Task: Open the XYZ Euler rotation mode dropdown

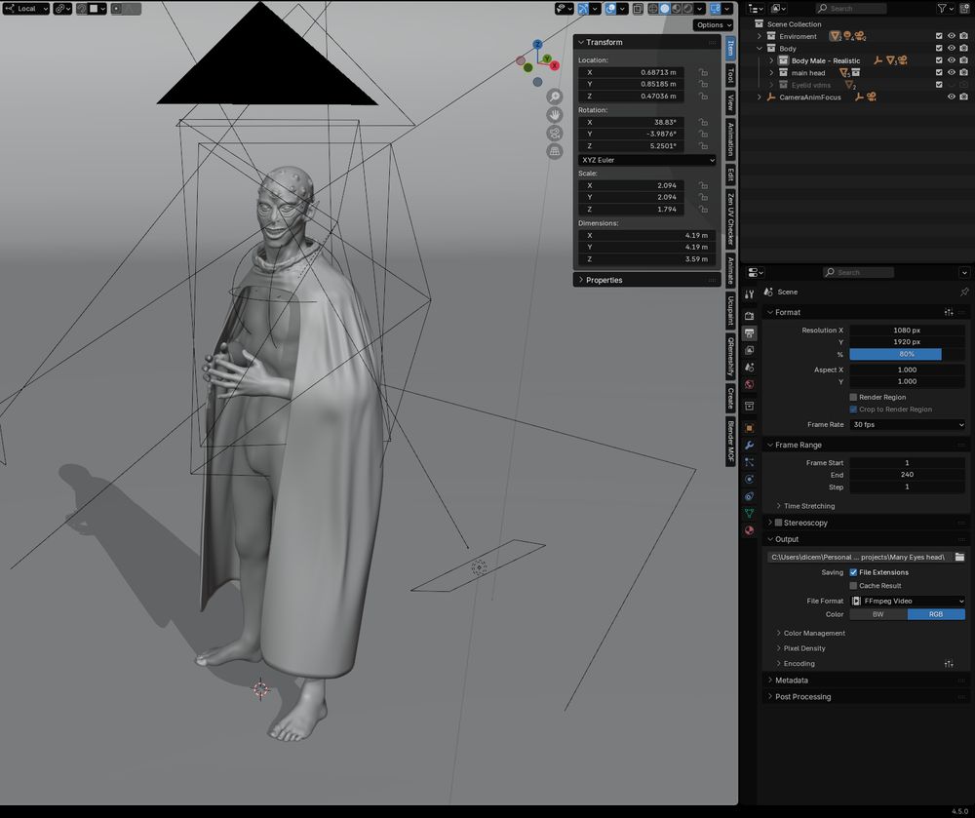Action: pyautogui.click(x=646, y=160)
